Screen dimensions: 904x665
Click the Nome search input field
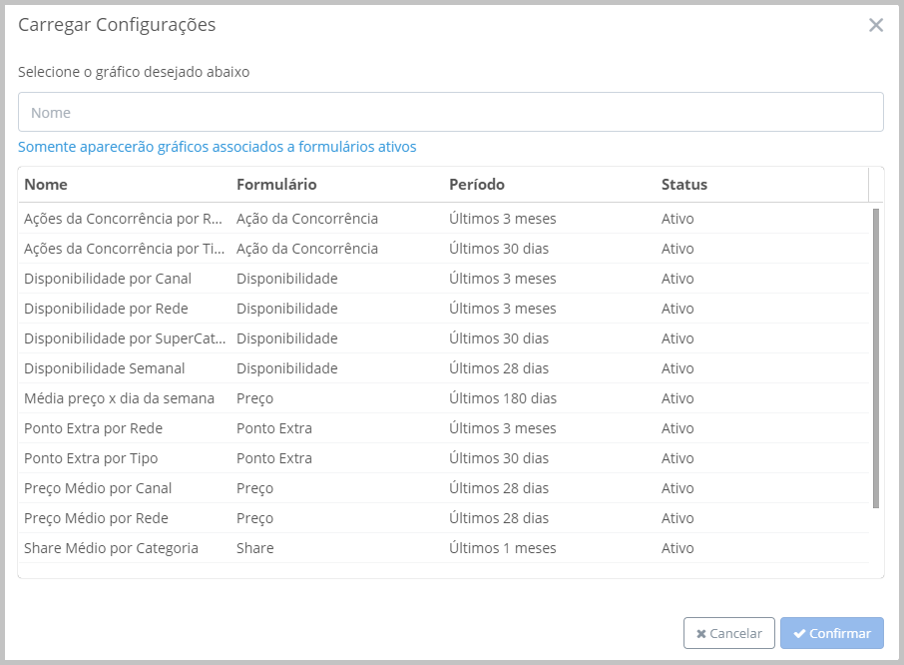click(x=450, y=113)
